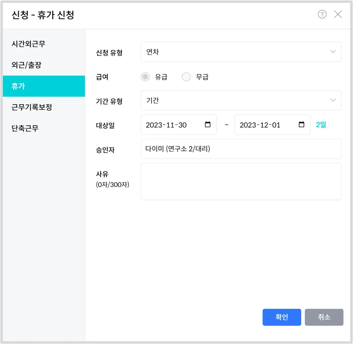The width and height of the screenshot is (353, 344).
Task: Close the 휴가 신청 dialog
Action: (338, 14)
